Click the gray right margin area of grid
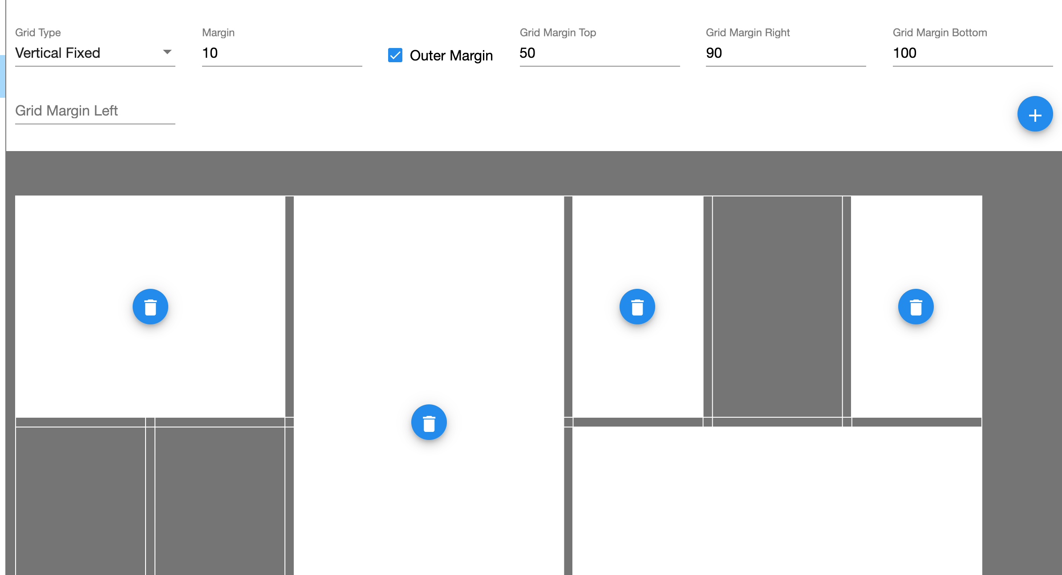Viewport: 1062px width, 575px height. tap(1021, 355)
